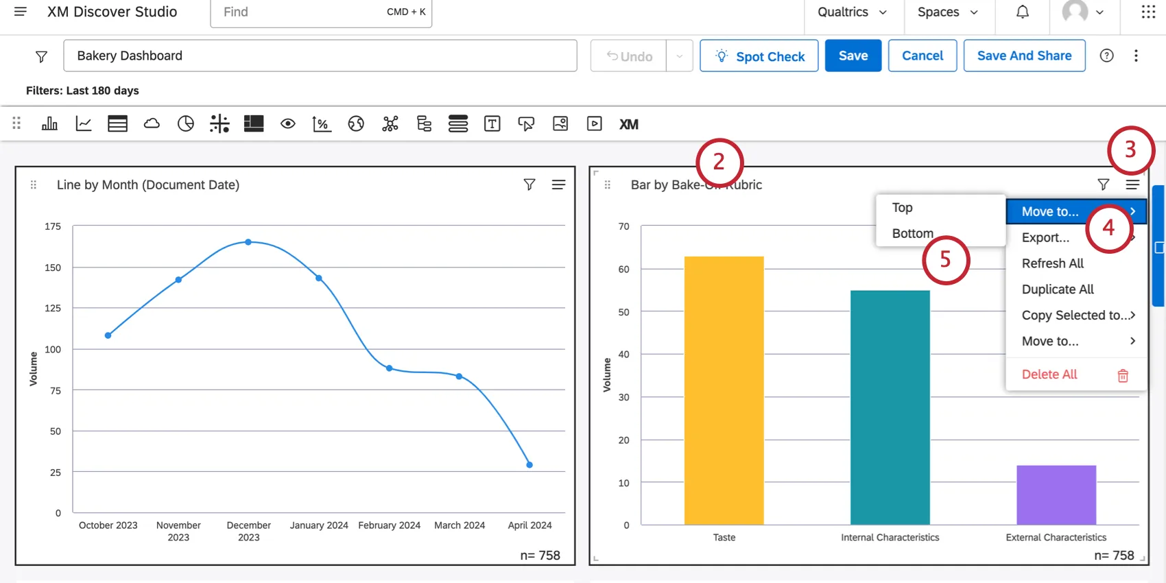Click the Spot Check button
The height and width of the screenshot is (583, 1166).
pyautogui.click(x=759, y=56)
